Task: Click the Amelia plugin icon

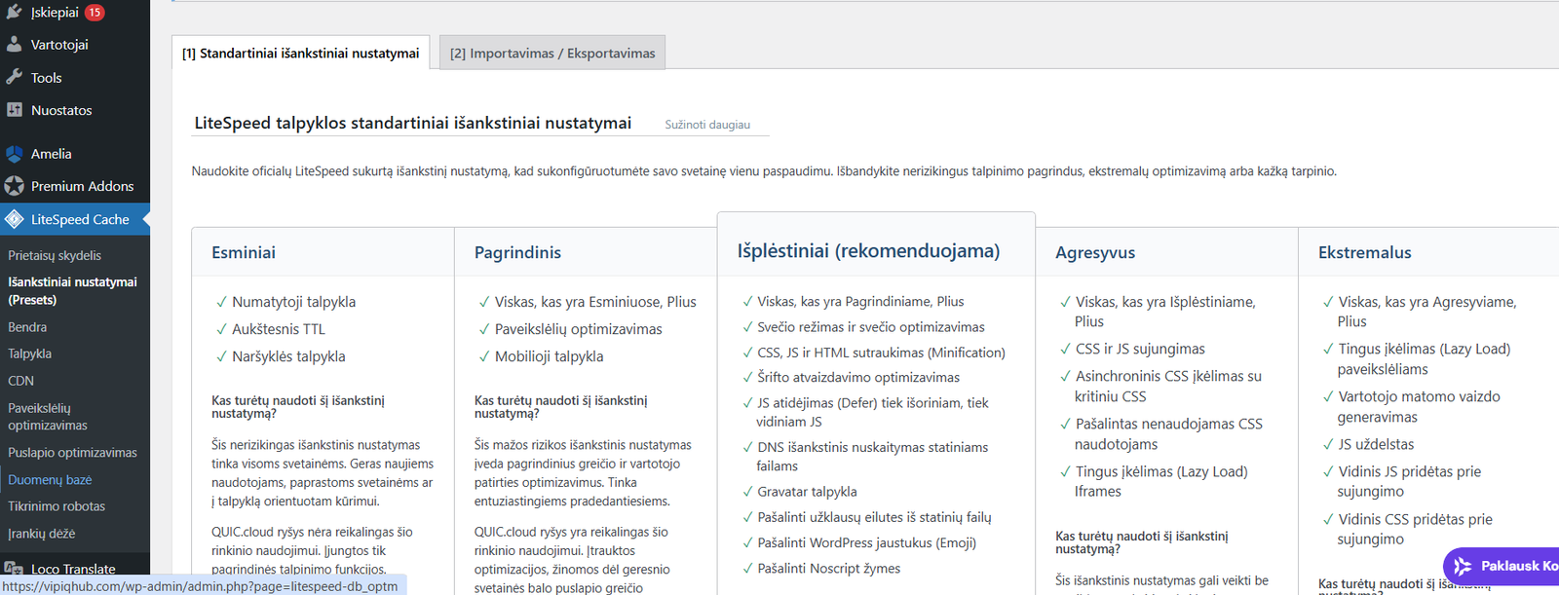Action: [14, 154]
